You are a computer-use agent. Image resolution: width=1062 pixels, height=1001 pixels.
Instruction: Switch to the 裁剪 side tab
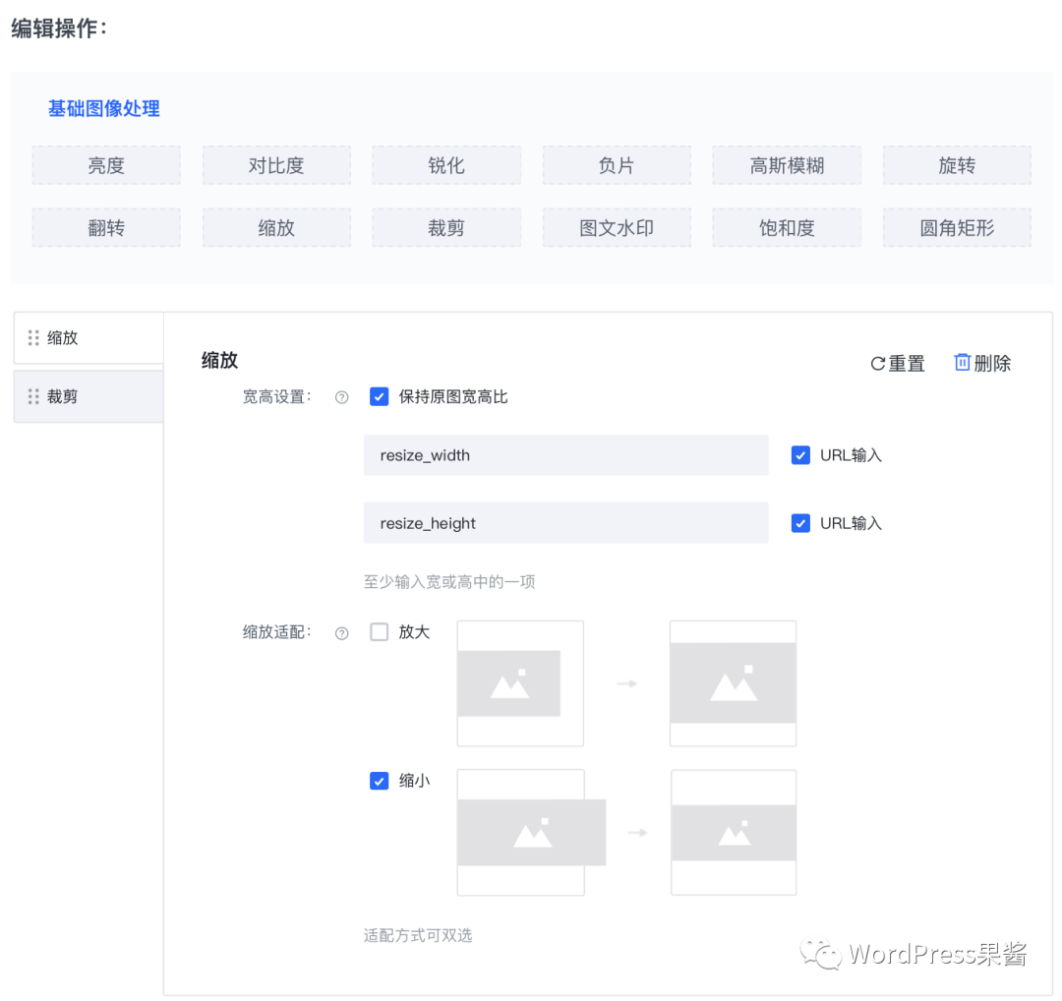pos(88,397)
